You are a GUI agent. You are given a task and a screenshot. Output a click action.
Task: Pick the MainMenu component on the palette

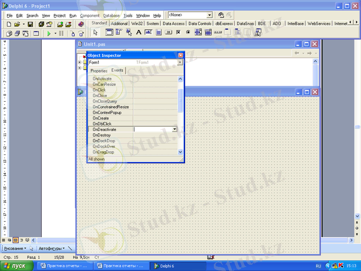(x=119, y=33)
